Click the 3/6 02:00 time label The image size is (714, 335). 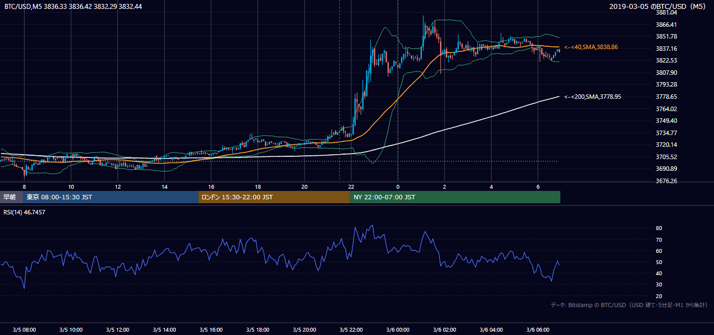click(x=444, y=329)
